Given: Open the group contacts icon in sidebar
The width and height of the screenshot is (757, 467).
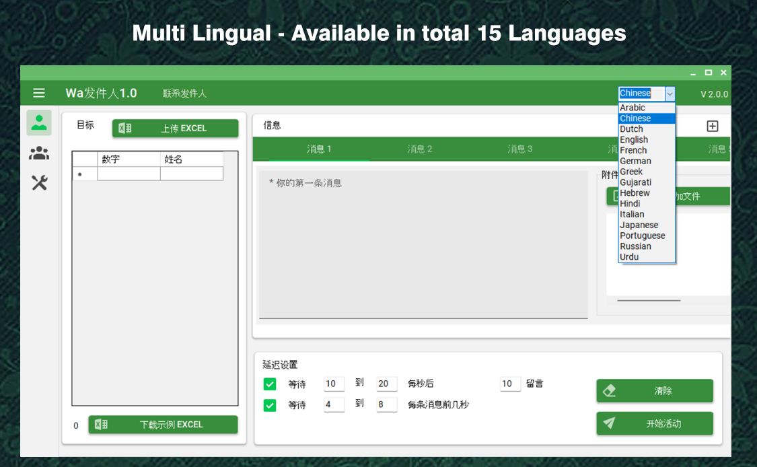Looking at the screenshot, I should tap(38, 153).
